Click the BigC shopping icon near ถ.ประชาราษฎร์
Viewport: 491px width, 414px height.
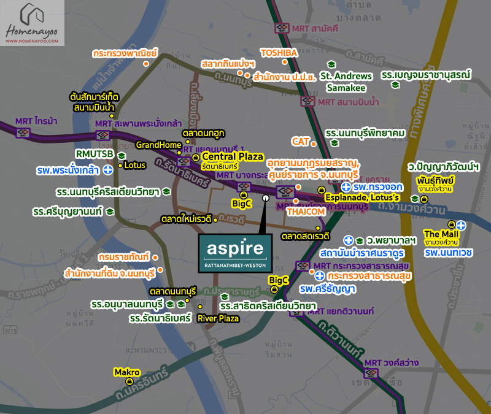274,289
